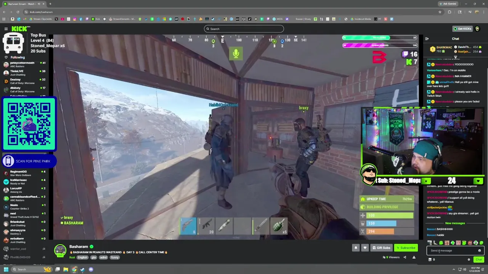Open RegimentGG channel in sidebar
The image size is (488, 274).
coord(24,173)
